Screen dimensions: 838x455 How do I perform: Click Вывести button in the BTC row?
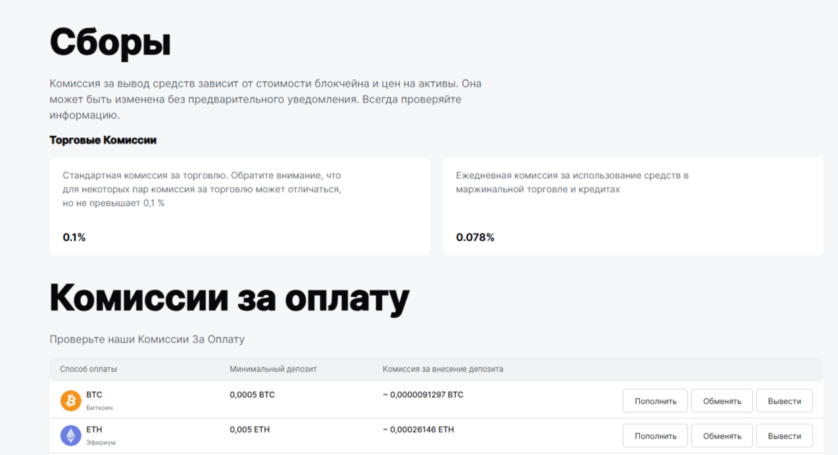coord(784,400)
